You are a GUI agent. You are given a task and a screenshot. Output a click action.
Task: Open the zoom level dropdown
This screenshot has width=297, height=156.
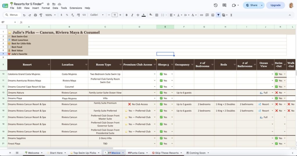[50, 15]
